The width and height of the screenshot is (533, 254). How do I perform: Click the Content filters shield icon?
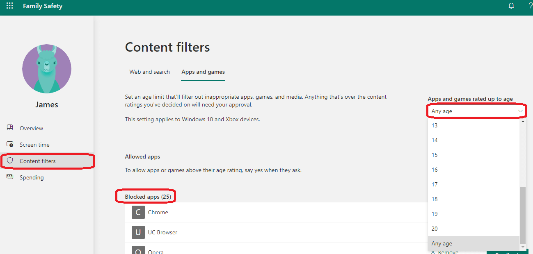point(10,161)
